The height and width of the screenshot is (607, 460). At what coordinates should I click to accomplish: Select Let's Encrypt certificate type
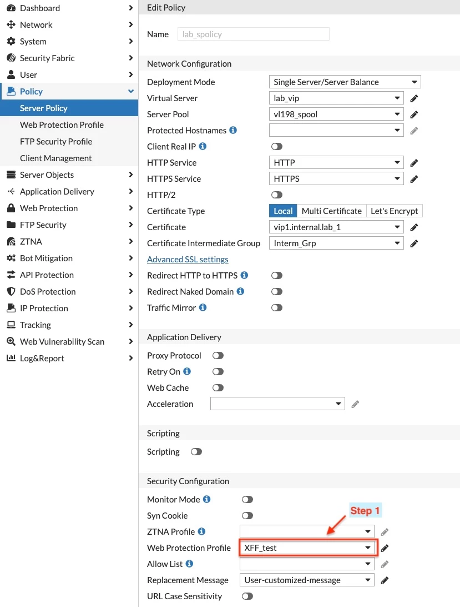click(x=395, y=211)
